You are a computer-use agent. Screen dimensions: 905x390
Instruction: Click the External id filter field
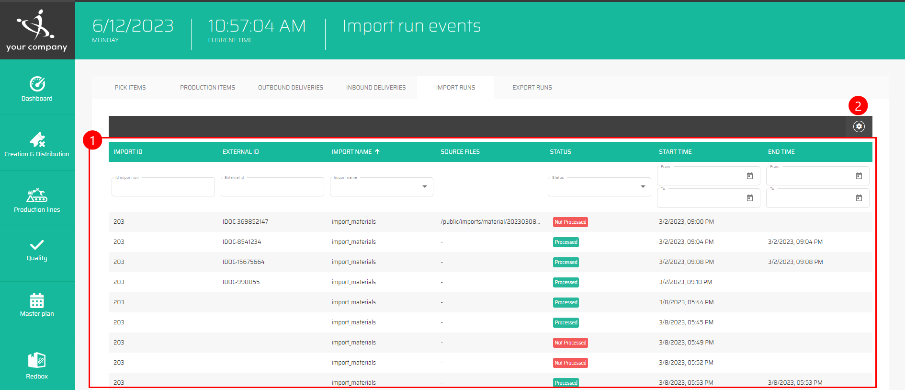[x=272, y=187]
